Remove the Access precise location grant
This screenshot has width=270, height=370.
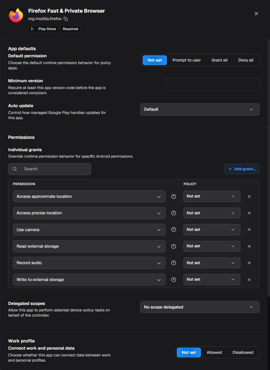click(249, 213)
